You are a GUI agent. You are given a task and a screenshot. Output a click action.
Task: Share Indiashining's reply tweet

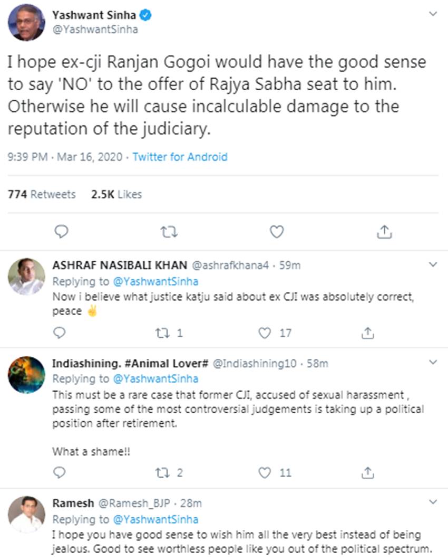click(x=368, y=472)
